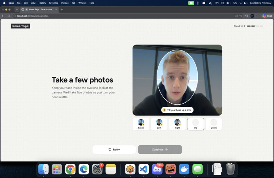Screen dimensions: 274x178
Task: Open the Profiles menu
Action: click(x=65, y=3)
